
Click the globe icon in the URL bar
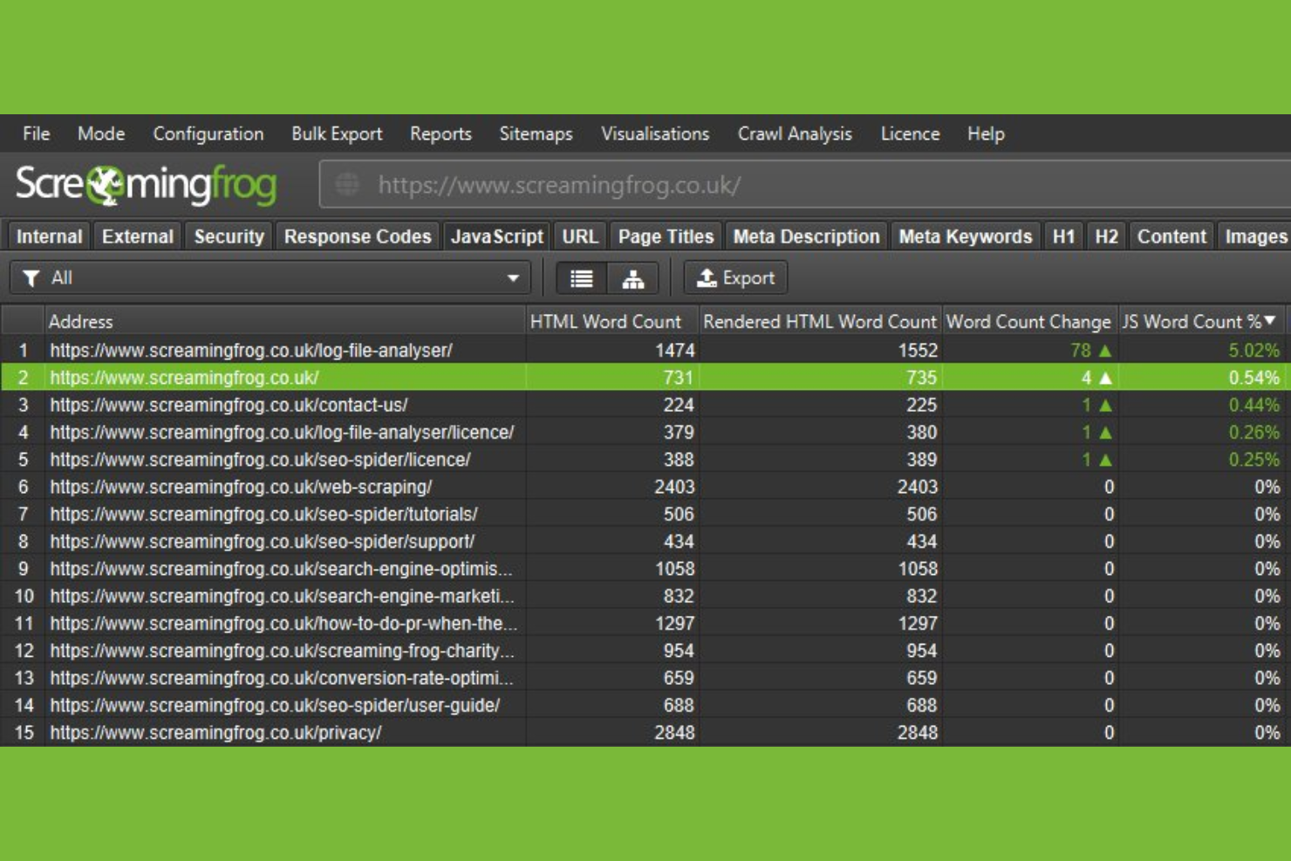point(345,184)
